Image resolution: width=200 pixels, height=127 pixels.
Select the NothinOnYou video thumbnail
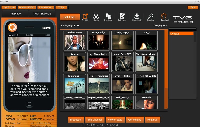75,41
